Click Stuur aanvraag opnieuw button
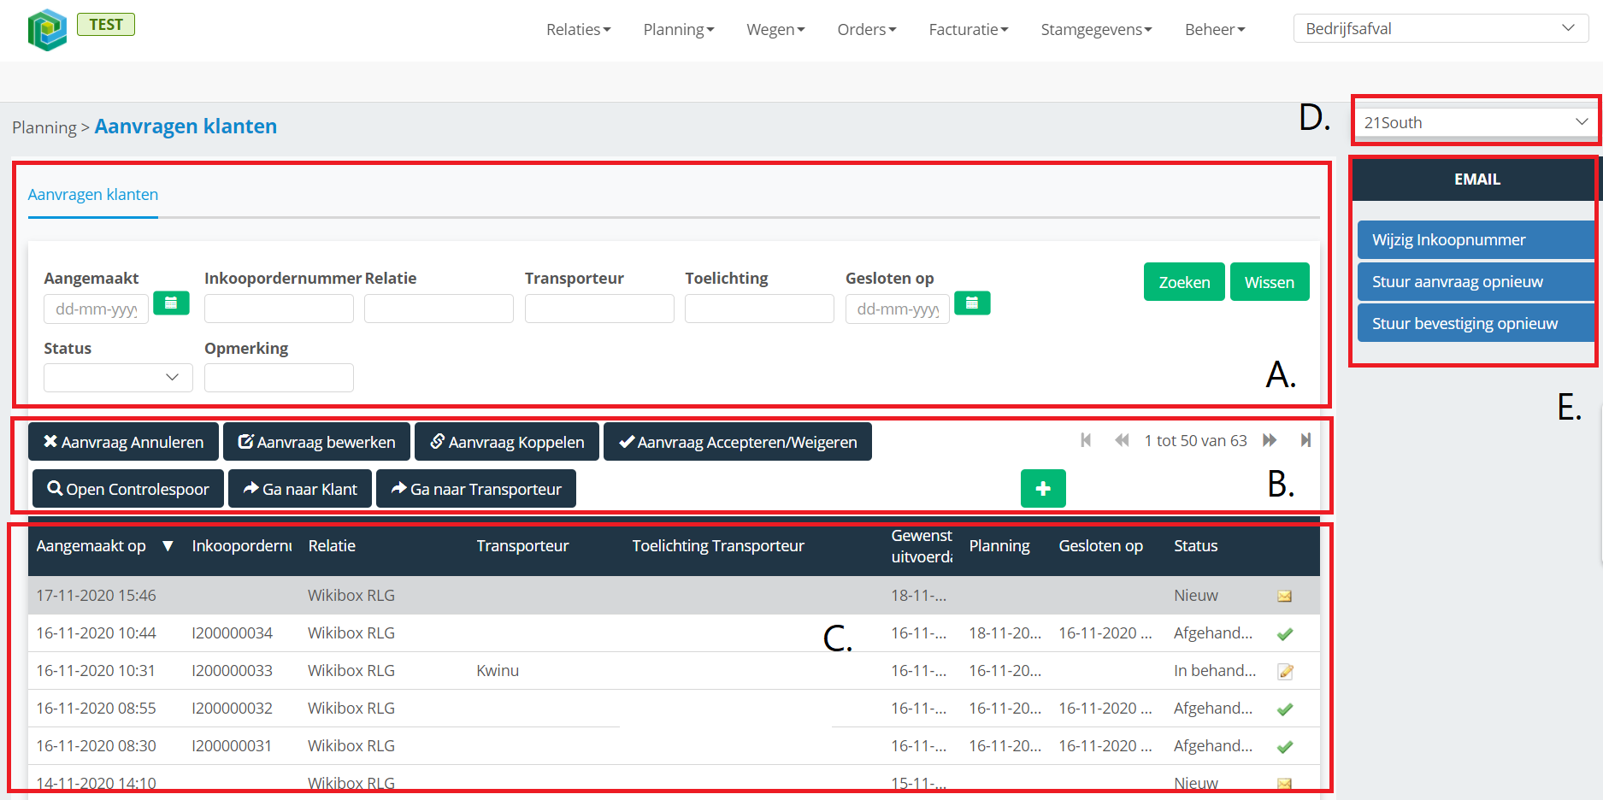The width and height of the screenshot is (1603, 800). [1476, 282]
